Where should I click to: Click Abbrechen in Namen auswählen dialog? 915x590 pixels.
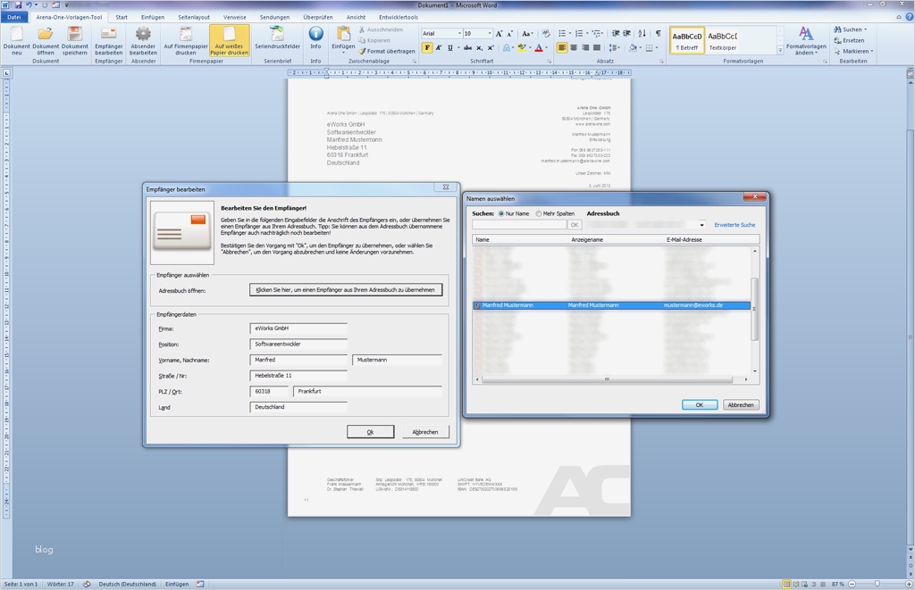(x=741, y=404)
